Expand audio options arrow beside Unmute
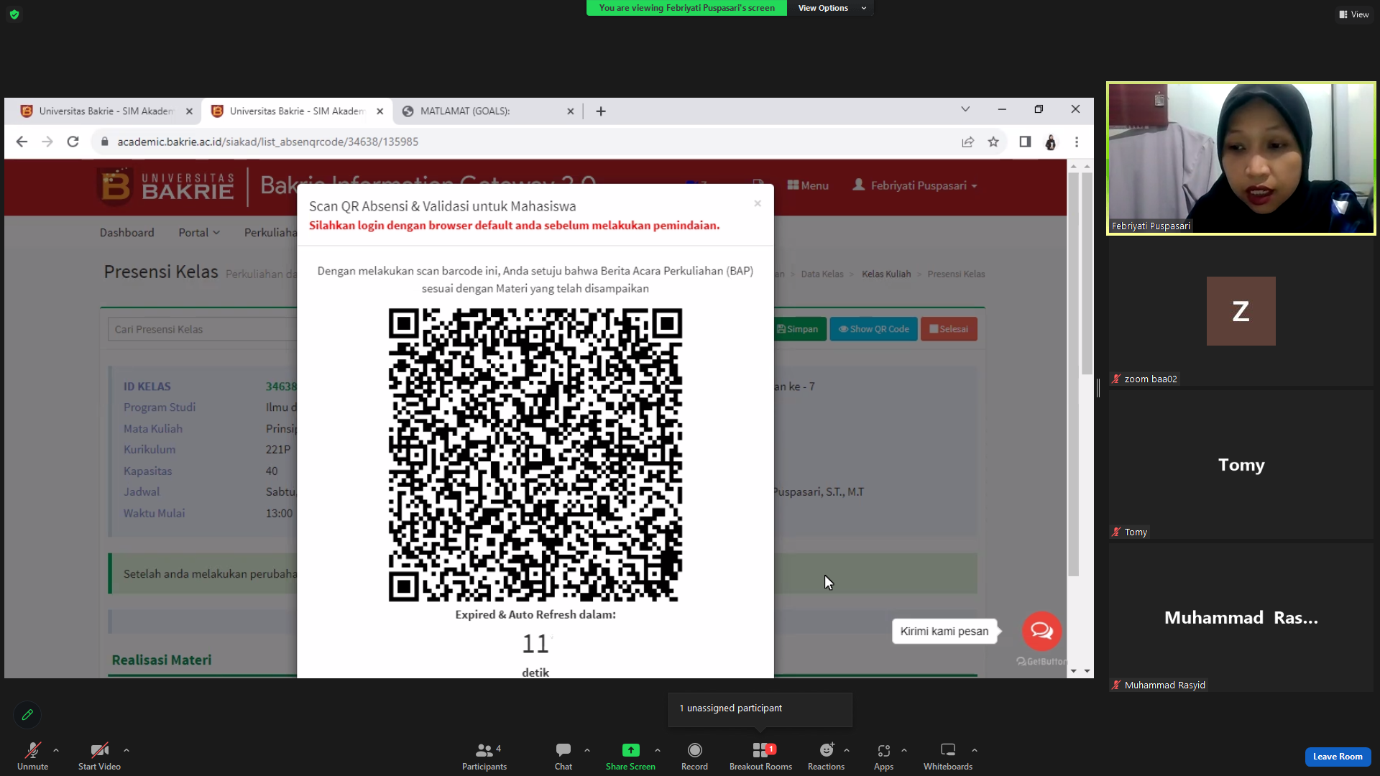Viewport: 1380px width, 776px height. pyautogui.click(x=56, y=750)
